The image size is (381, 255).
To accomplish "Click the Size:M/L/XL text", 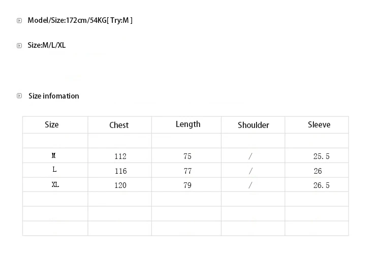I will (x=46, y=45).
